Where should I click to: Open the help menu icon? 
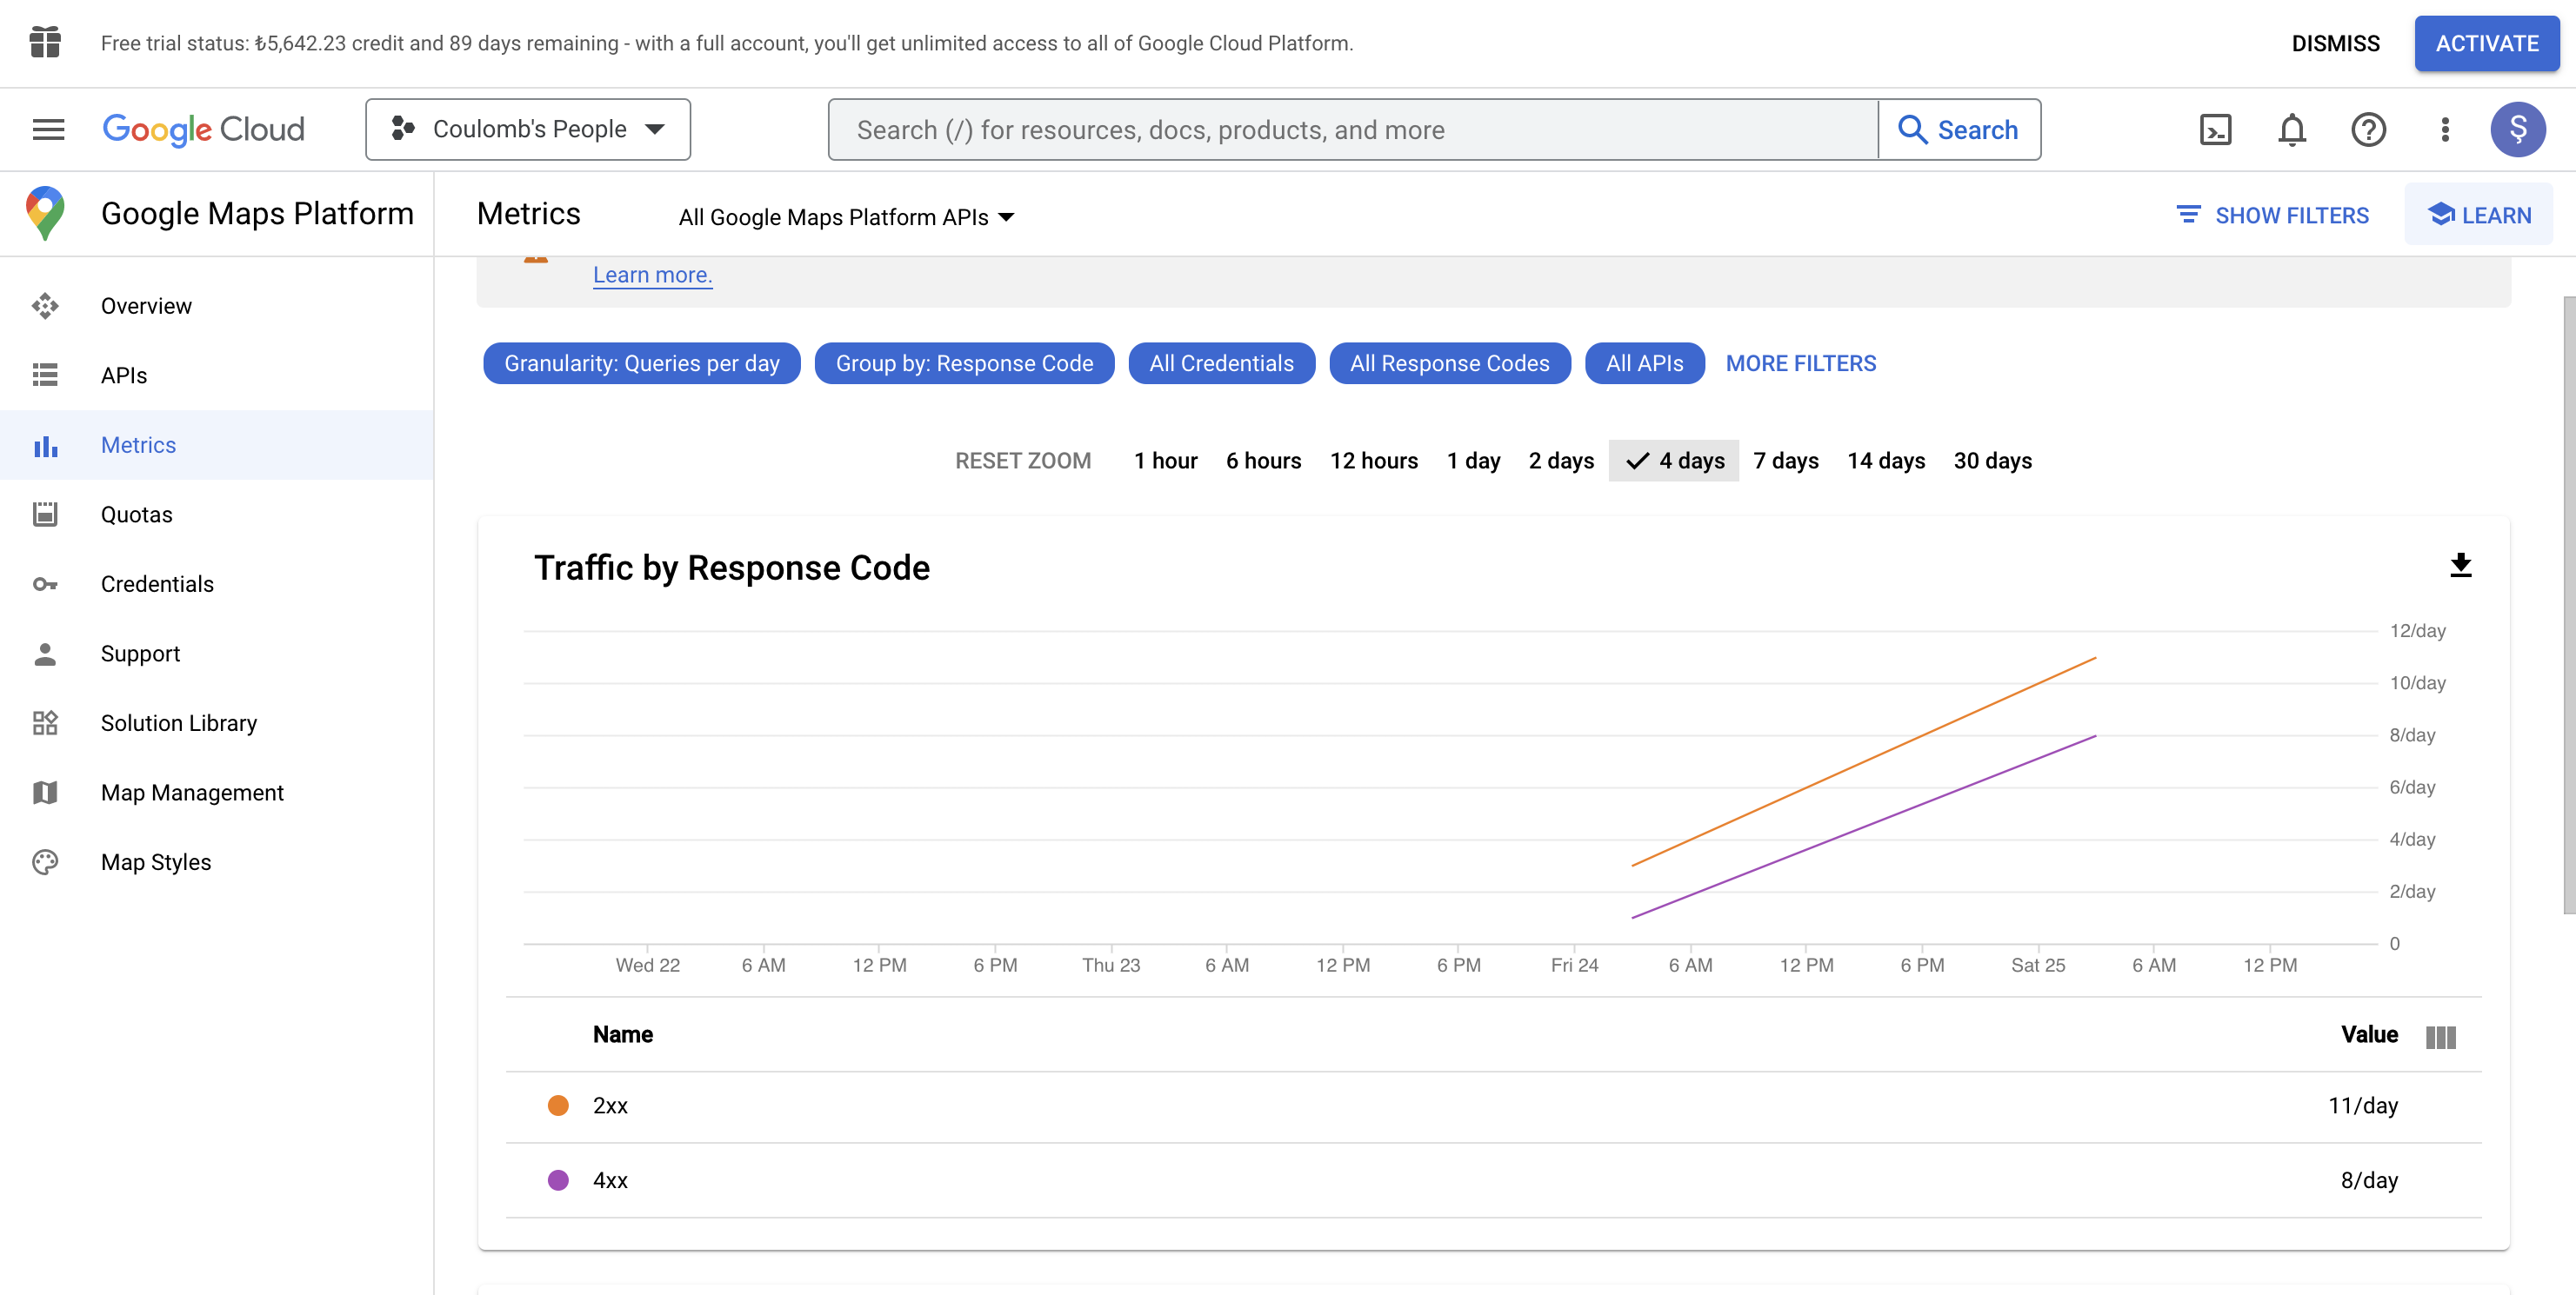click(x=2368, y=129)
